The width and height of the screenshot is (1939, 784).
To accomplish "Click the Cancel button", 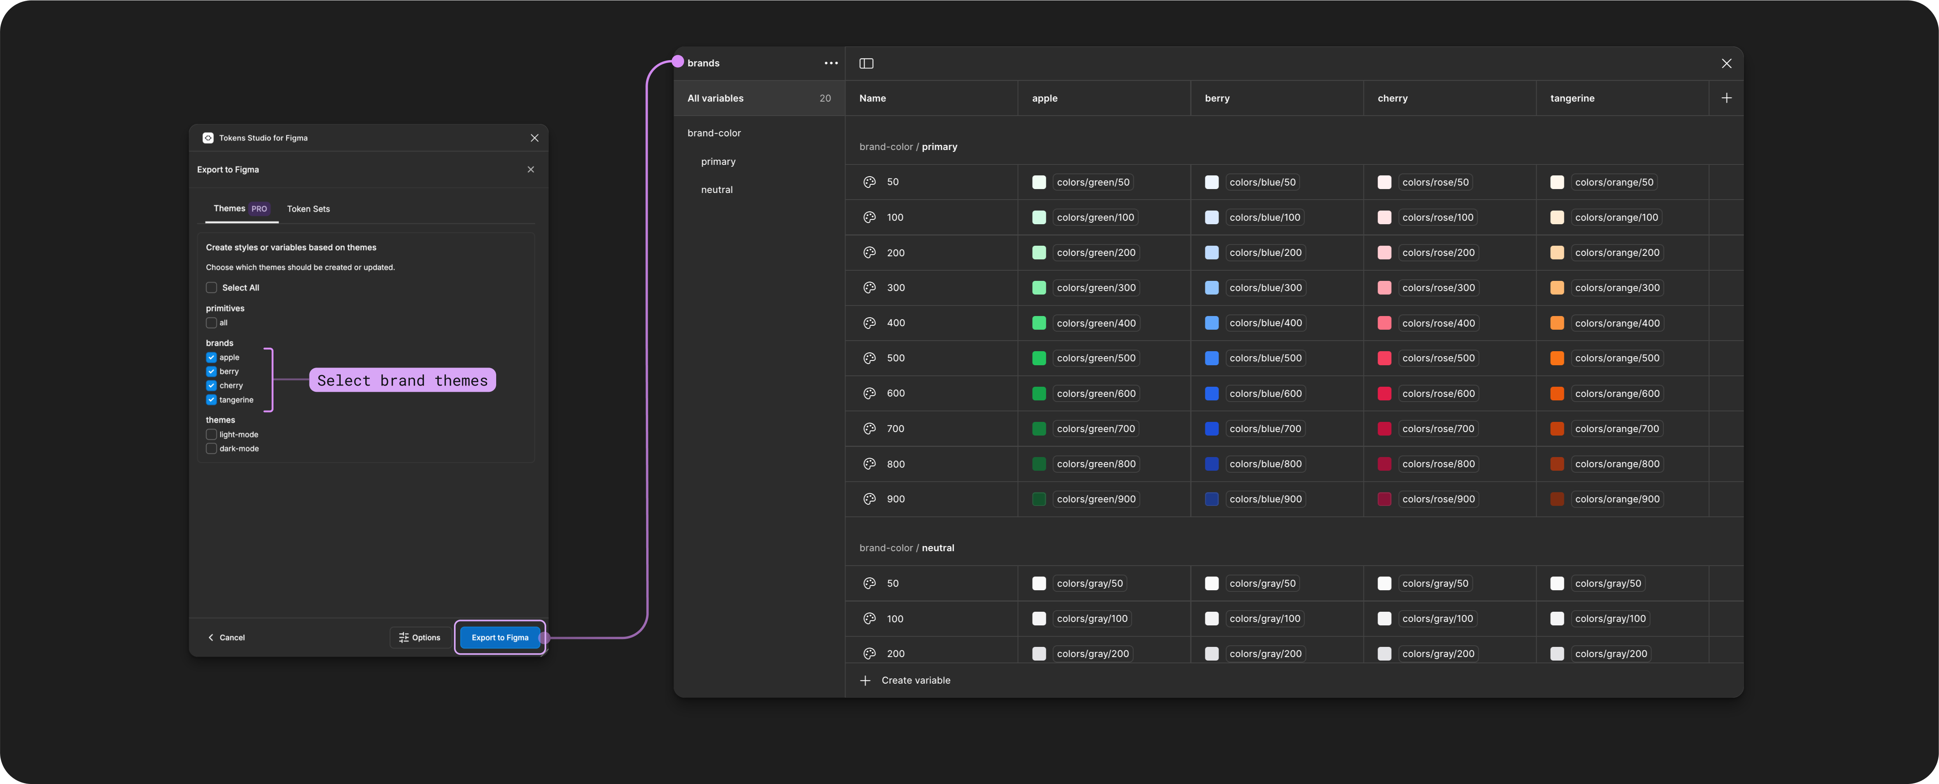I will (227, 637).
